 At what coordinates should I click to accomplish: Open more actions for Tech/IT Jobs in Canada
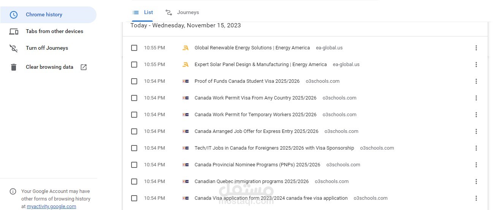click(476, 148)
